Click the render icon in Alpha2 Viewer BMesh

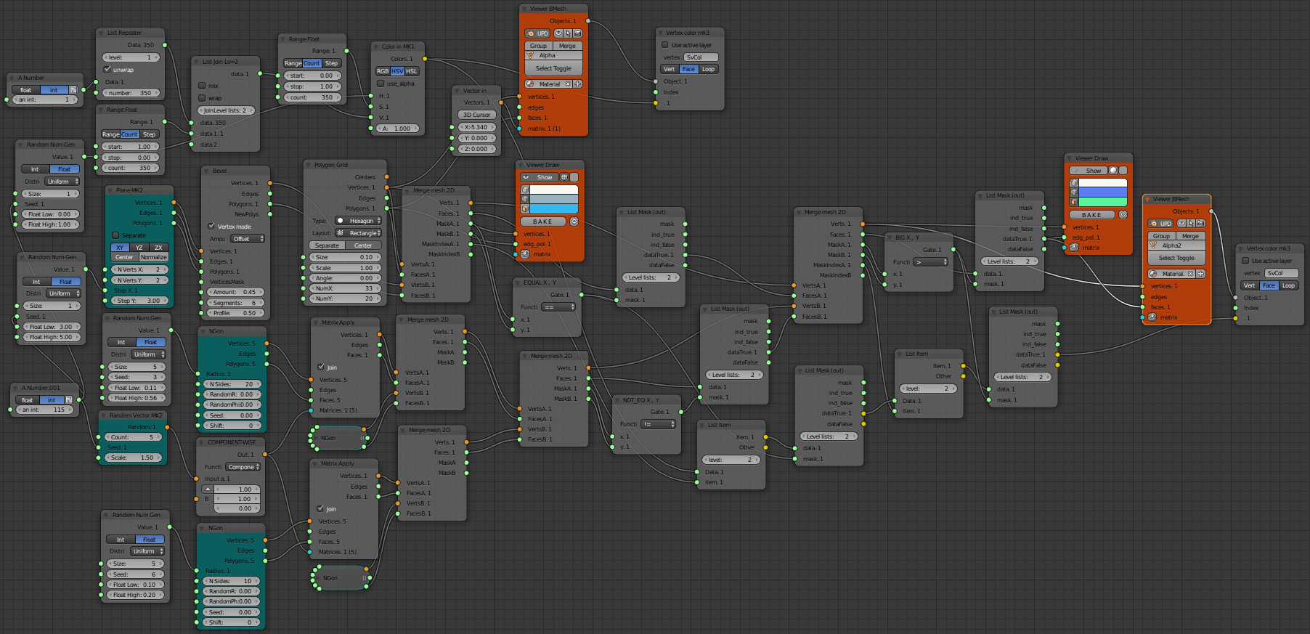point(1201,224)
